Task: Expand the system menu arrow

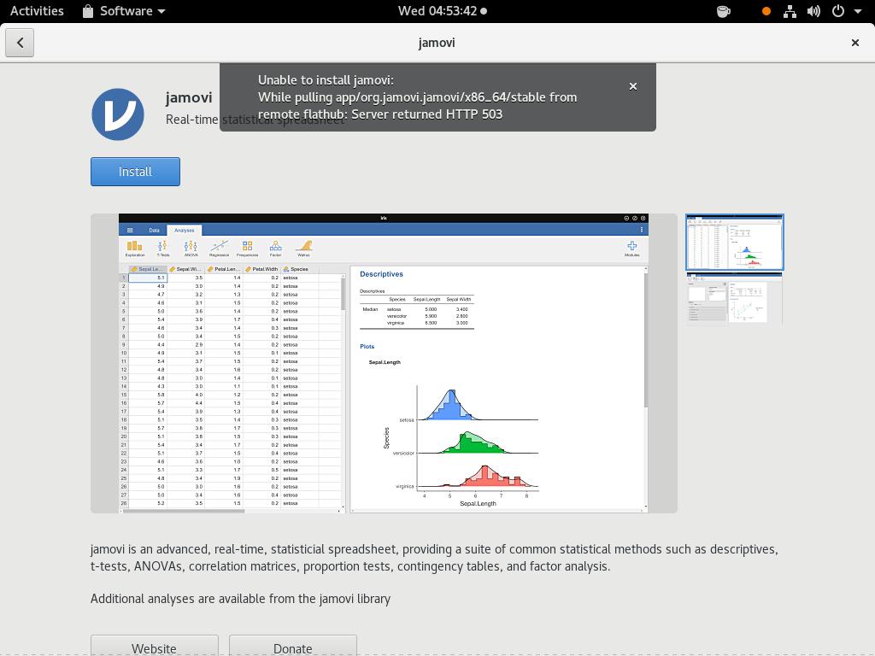Action: coord(858,11)
